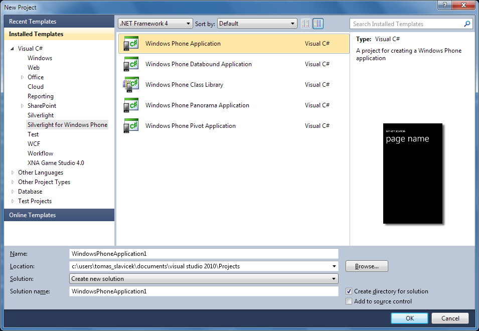479x331 pixels.
Task: Select Windows Phone Application template label
Action: coord(183,44)
